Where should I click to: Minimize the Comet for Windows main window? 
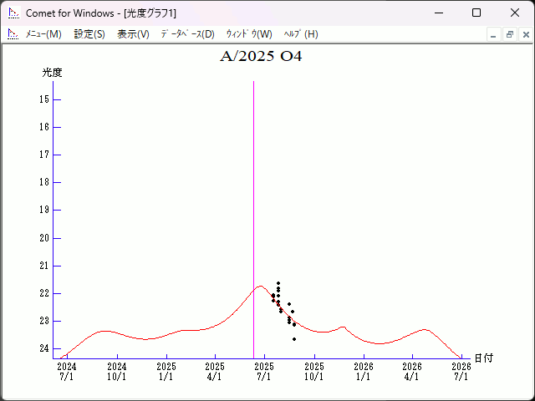(438, 13)
